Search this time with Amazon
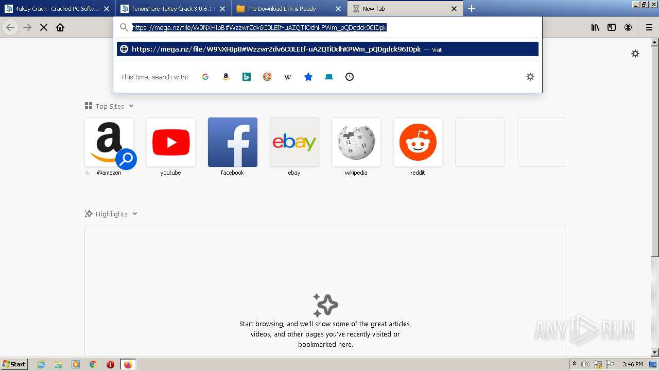Image resolution: width=659 pixels, height=371 pixels. [226, 77]
